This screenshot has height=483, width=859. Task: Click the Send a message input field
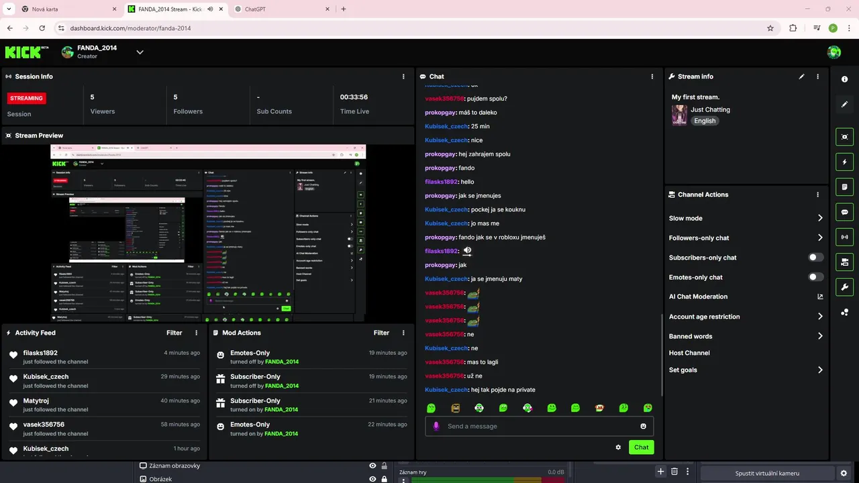(539, 426)
